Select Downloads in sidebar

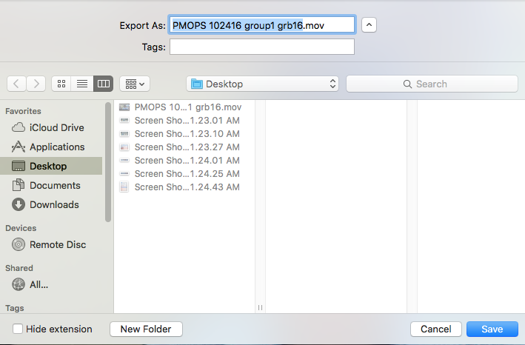tap(51, 204)
